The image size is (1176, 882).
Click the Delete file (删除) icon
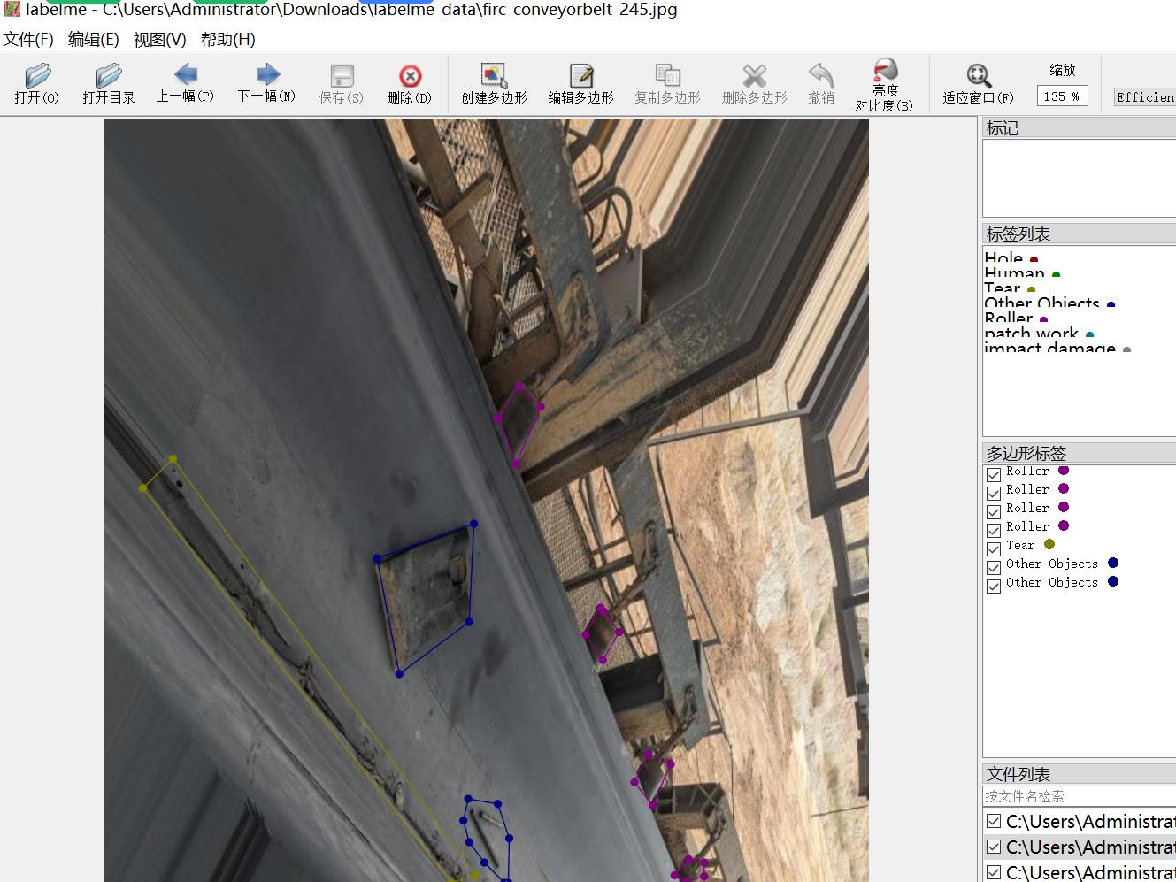pyautogui.click(x=410, y=84)
